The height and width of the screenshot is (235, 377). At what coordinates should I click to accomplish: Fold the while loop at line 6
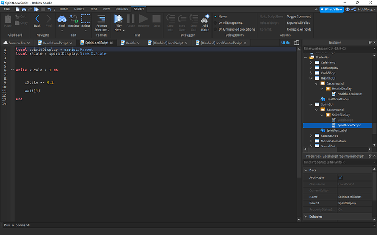point(12,70)
